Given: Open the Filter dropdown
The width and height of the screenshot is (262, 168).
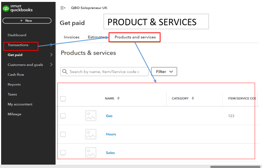Looking at the screenshot, I should (x=164, y=72).
